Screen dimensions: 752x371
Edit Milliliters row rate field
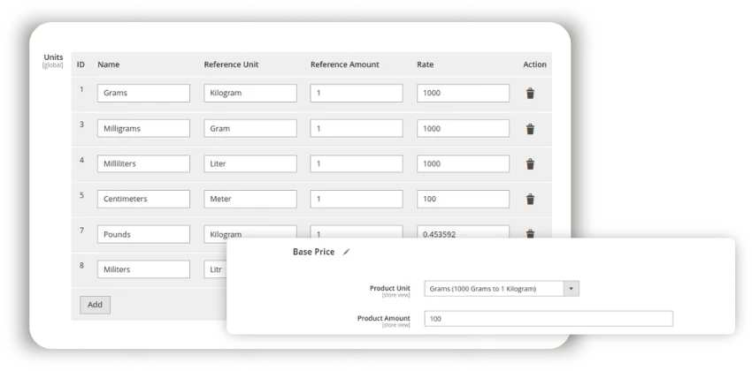click(463, 163)
